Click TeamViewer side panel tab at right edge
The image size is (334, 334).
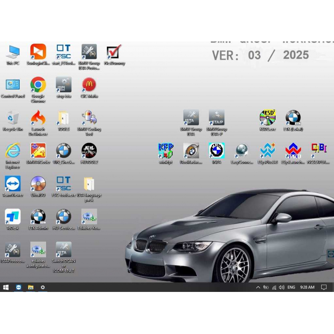tap(331, 254)
